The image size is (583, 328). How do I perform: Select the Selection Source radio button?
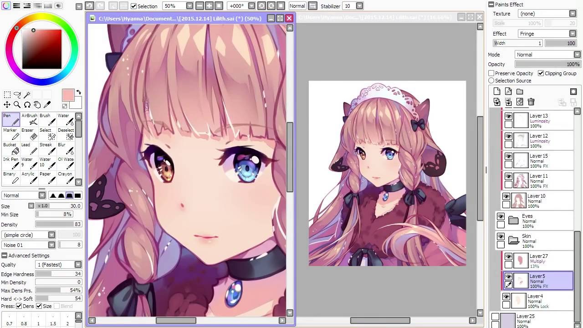(491, 81)
